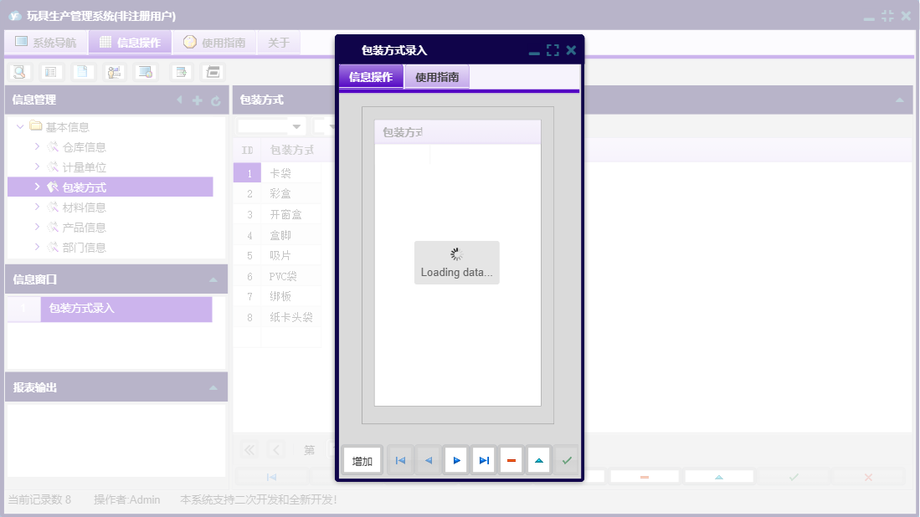Screen dimensions: 920x517
Task: Collapse the 包装方式 grid panel arrow
Action: (x=899, y=100)
